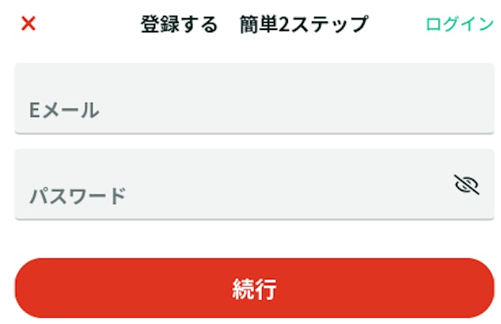The width and height of the screenshot is (501, 324).
Task: Show the password using the crossed-eye icon
Action: pos(467,185)
